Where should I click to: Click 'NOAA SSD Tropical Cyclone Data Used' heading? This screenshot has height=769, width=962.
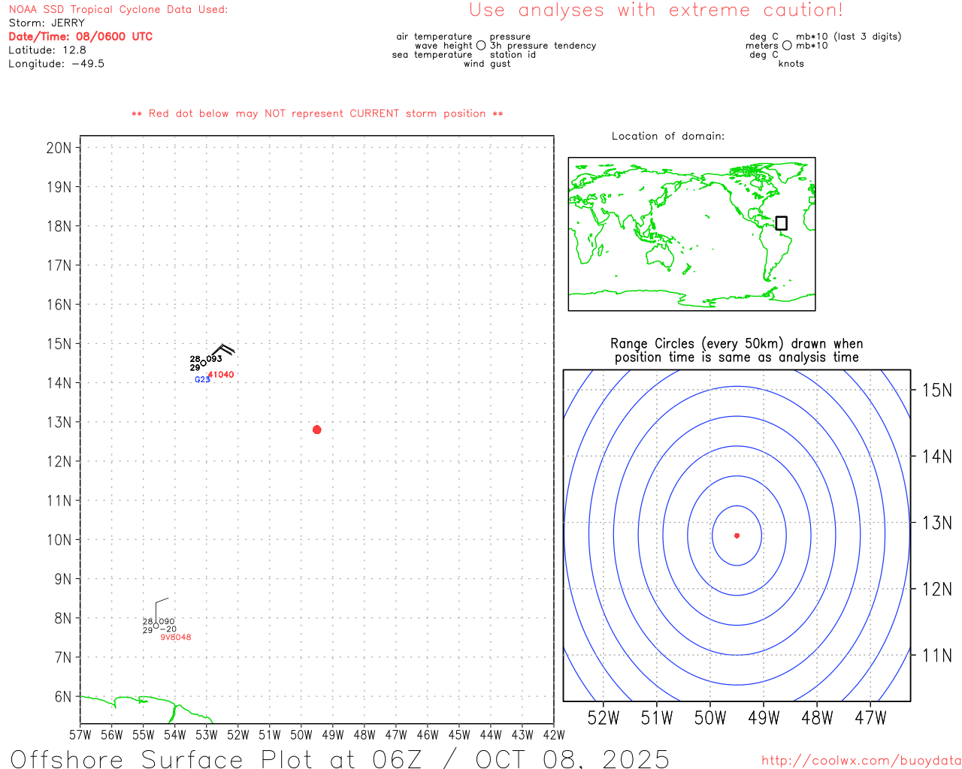[x=118, y=9]
